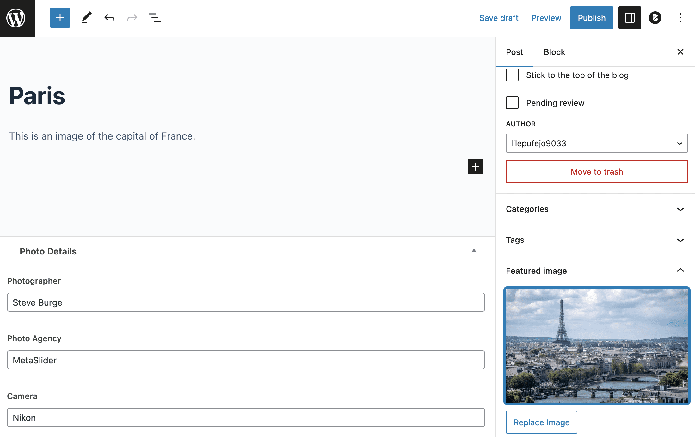Select the Post tab

pyautogui.click(x=514, y=52)
